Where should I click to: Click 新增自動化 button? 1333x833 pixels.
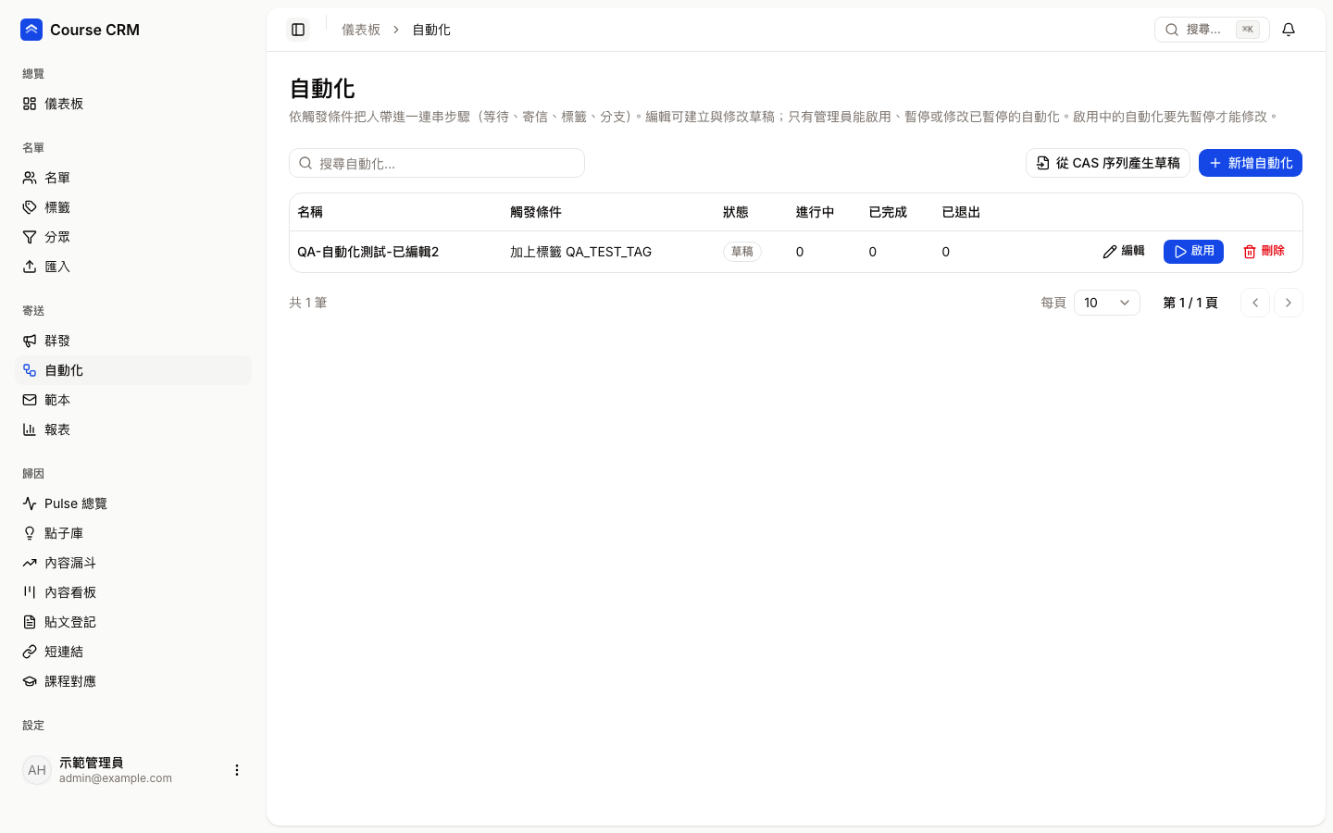click(1251, 163)
